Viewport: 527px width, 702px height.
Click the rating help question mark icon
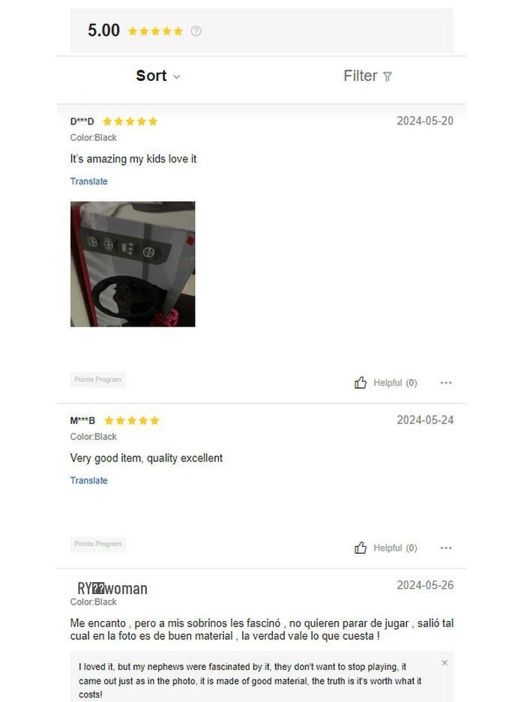pyautogui.click(x=196, y=31)
